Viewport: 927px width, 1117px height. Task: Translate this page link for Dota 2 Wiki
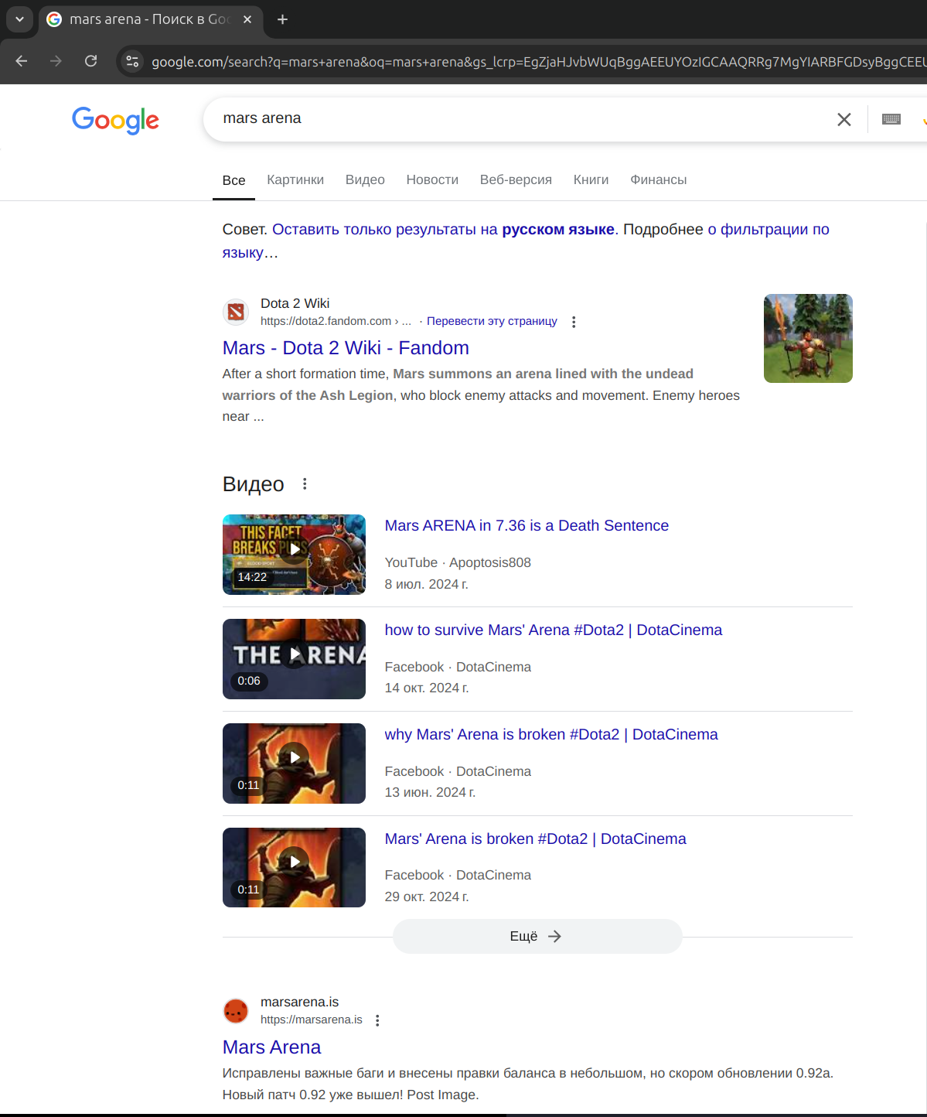[x=492, y=321]
